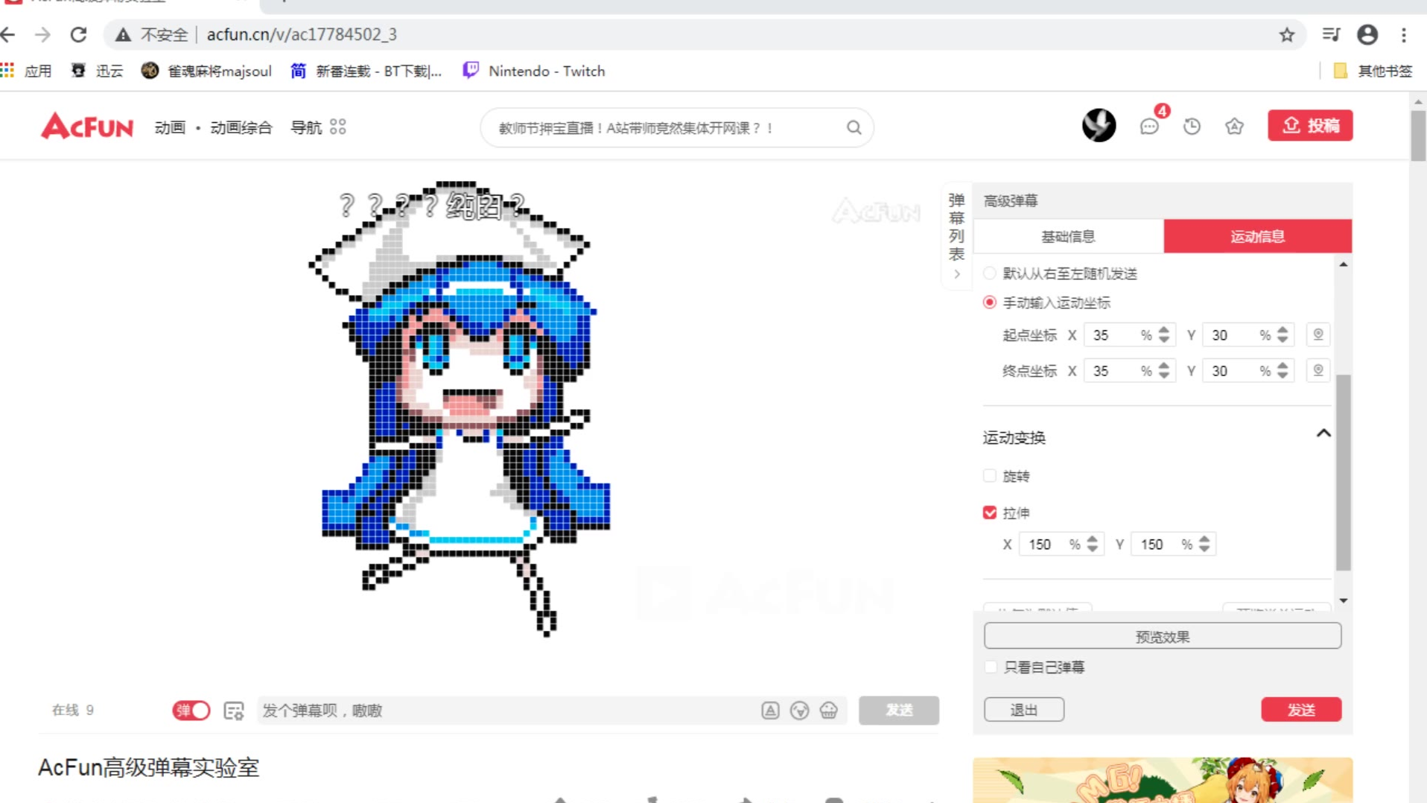Viewport: 1427px width, 803px height.
Task: Click the page vertical scrollbar thumb
Action: (x=1417, y=136)
